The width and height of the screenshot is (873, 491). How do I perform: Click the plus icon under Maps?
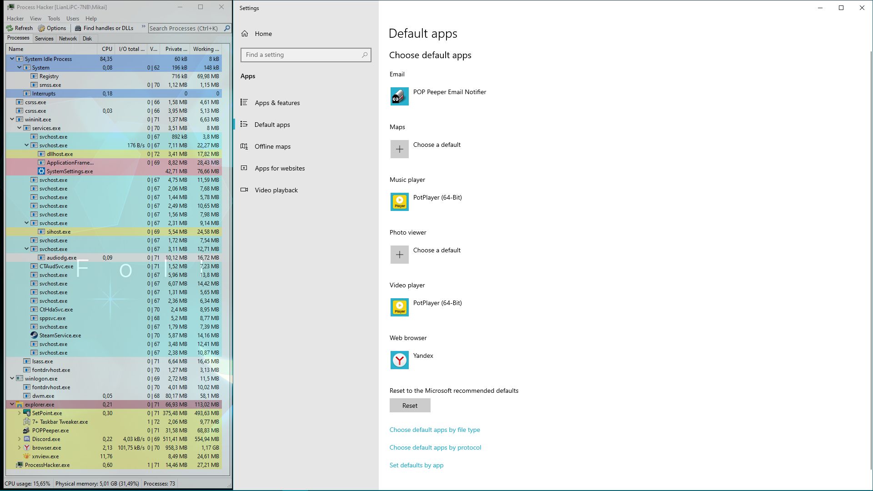coord(399,149)
